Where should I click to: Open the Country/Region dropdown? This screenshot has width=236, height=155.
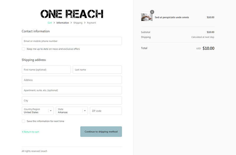click(38, 111)
